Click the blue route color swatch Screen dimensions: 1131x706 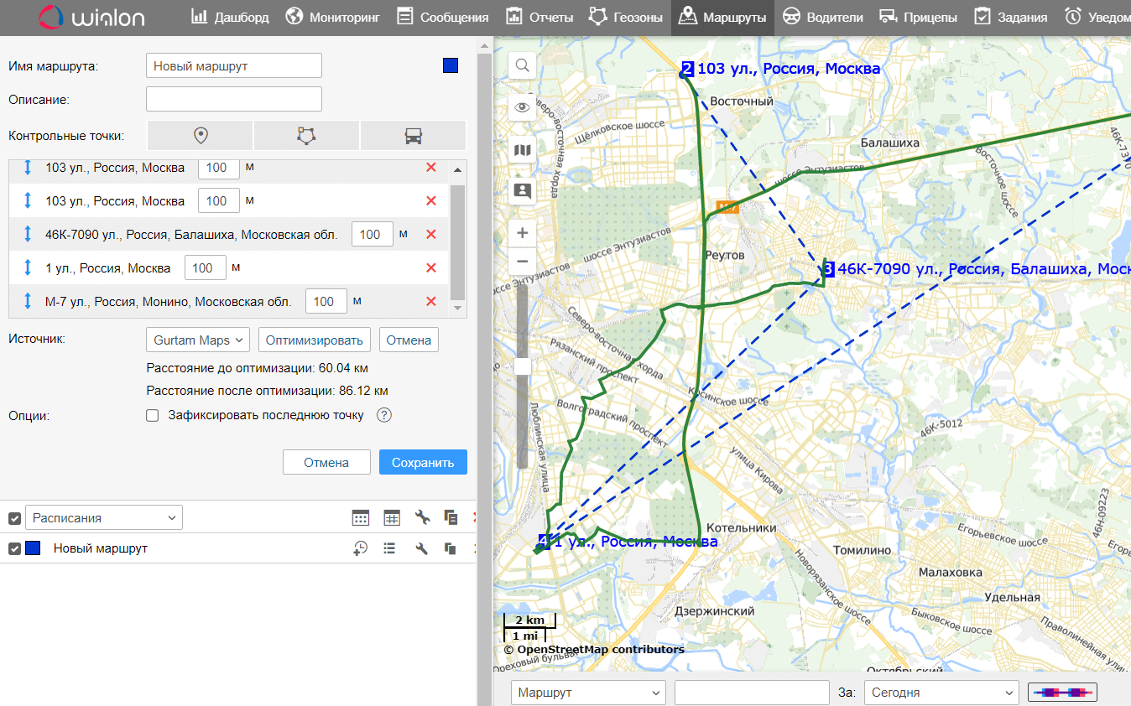tap(450, 65)
